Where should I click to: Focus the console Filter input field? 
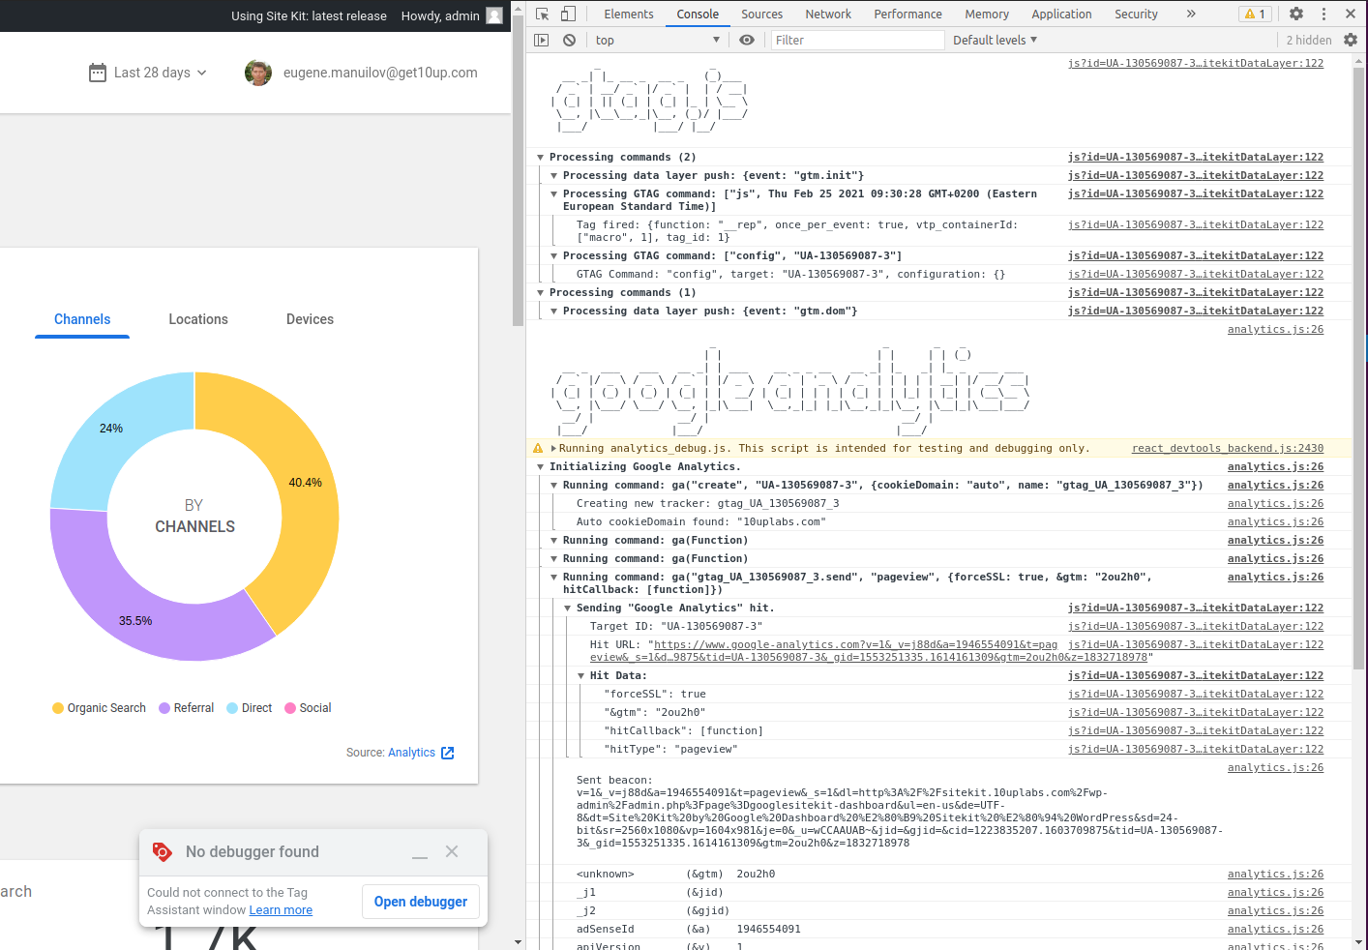(x=857, y=40)
